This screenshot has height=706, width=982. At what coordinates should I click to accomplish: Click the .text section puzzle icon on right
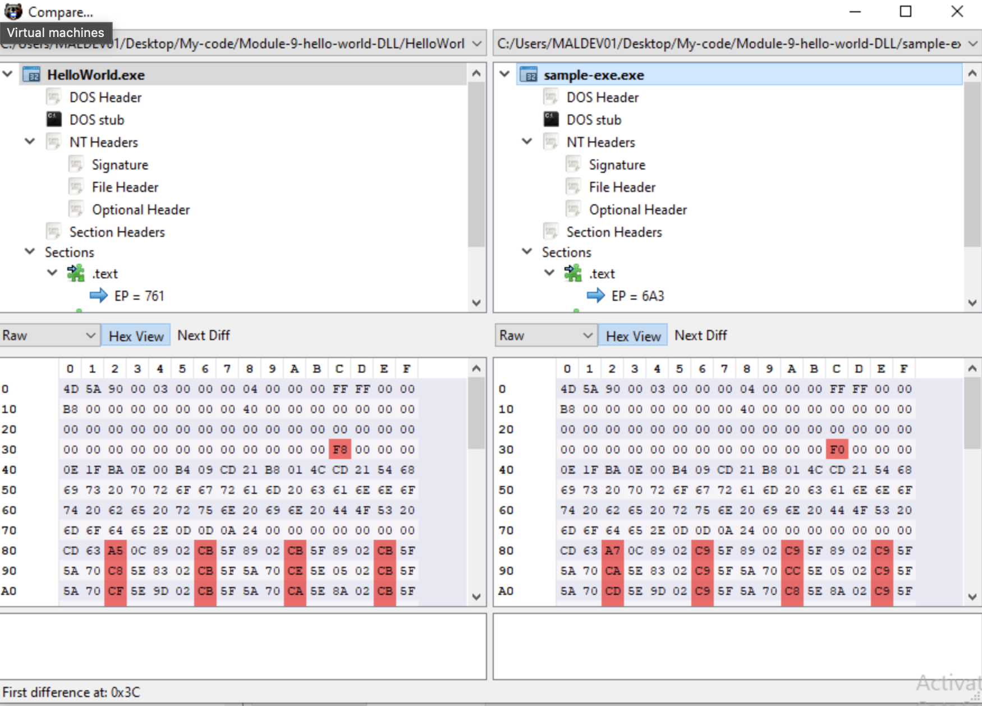pos(573,273)
